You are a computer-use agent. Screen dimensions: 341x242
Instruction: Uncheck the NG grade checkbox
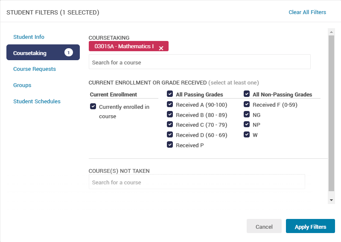click(x=247, y=115)
